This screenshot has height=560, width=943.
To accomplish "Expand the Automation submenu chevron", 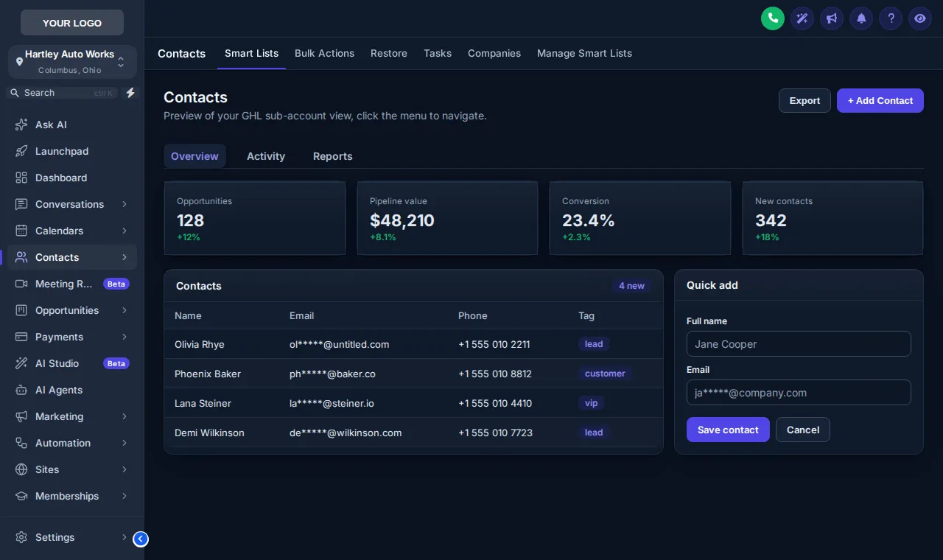I will pyautogui.click(x=125, y=443).
